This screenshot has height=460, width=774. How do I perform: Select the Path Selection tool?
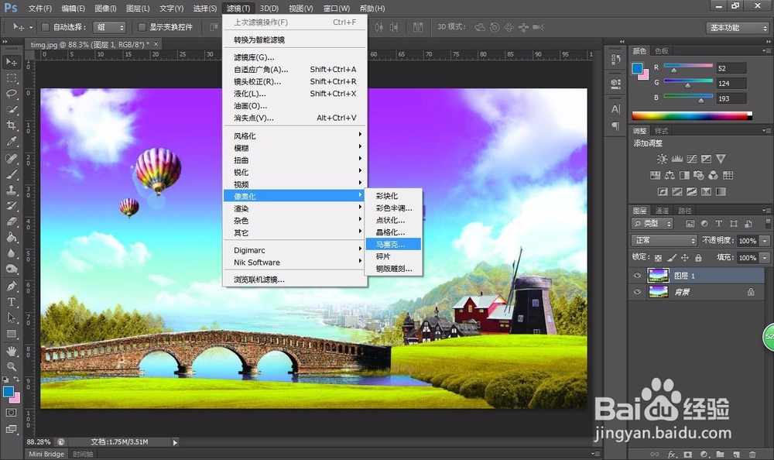pos(11,318)
